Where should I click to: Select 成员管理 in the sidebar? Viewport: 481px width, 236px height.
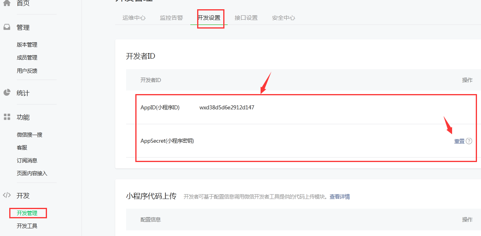pos(27,57)
